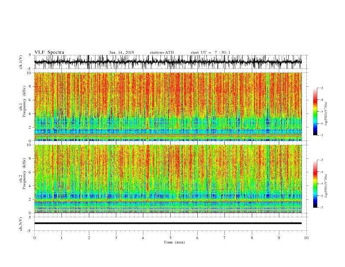345x267 pixels.
Task: Click the ch.1 spectrogram color scale bar
Action: point(315,112)
